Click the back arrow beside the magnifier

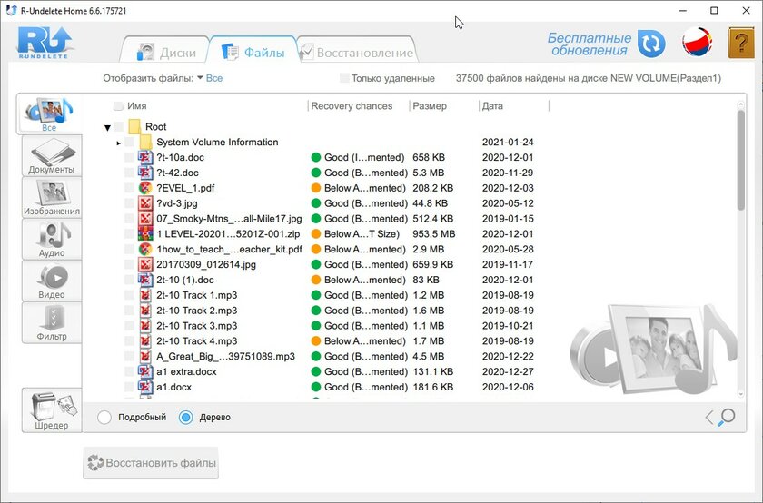point(709,417)
